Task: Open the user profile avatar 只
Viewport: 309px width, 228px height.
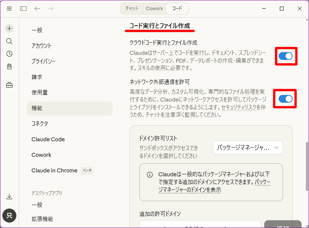Action: 9,216
